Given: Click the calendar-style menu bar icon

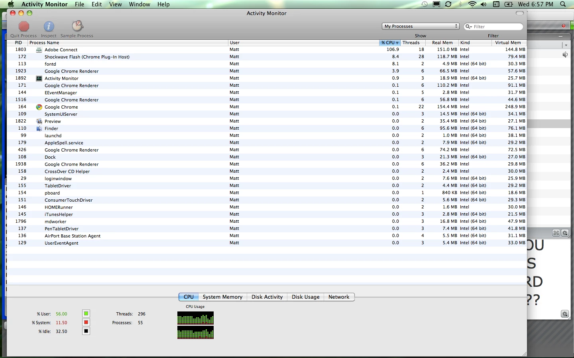Looking at the screenshot, I should 496,4.
